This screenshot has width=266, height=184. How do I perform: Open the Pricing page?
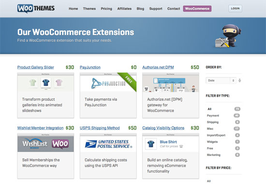(106, 9)
